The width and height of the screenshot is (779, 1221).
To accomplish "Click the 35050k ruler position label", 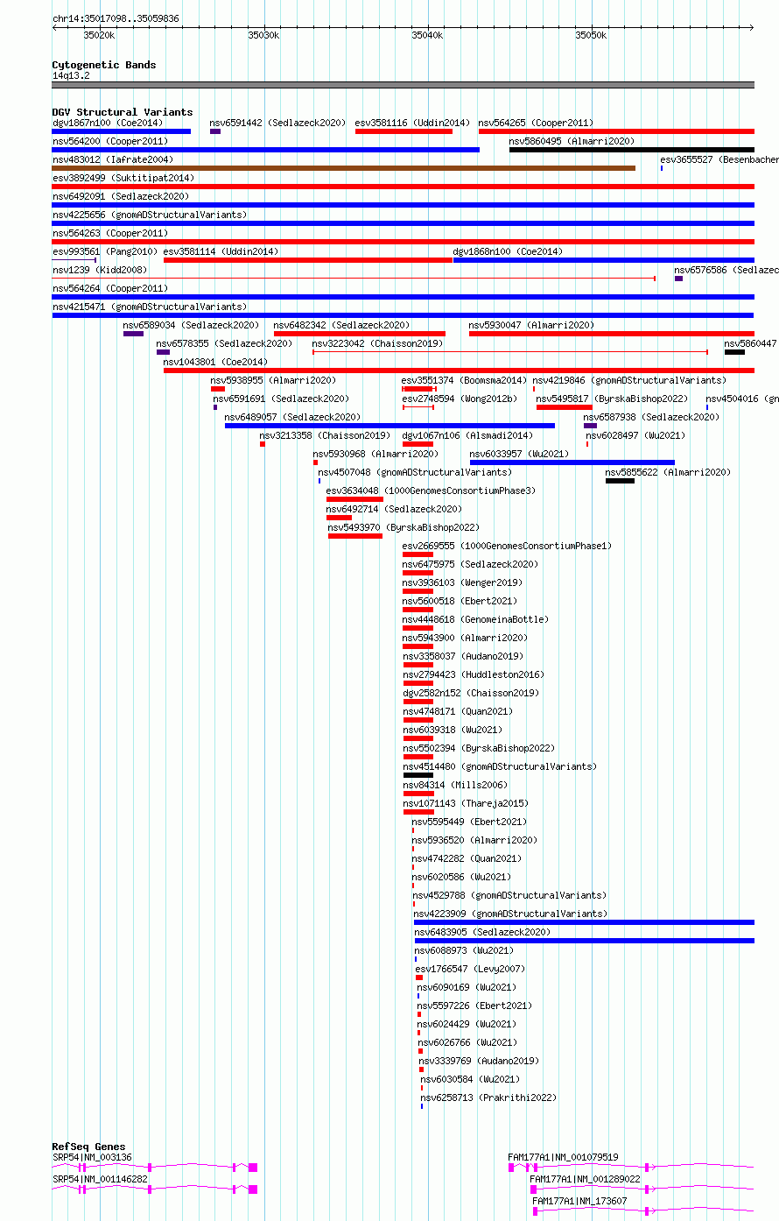I will (x=591, y=36).
